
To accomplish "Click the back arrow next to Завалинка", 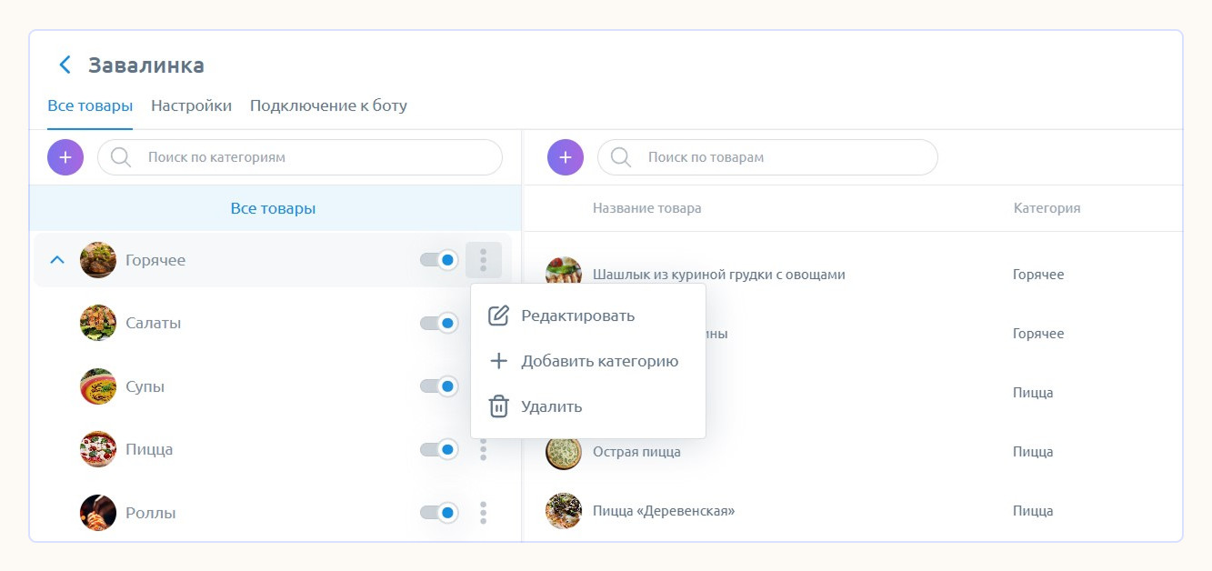I will click(65, 65).
